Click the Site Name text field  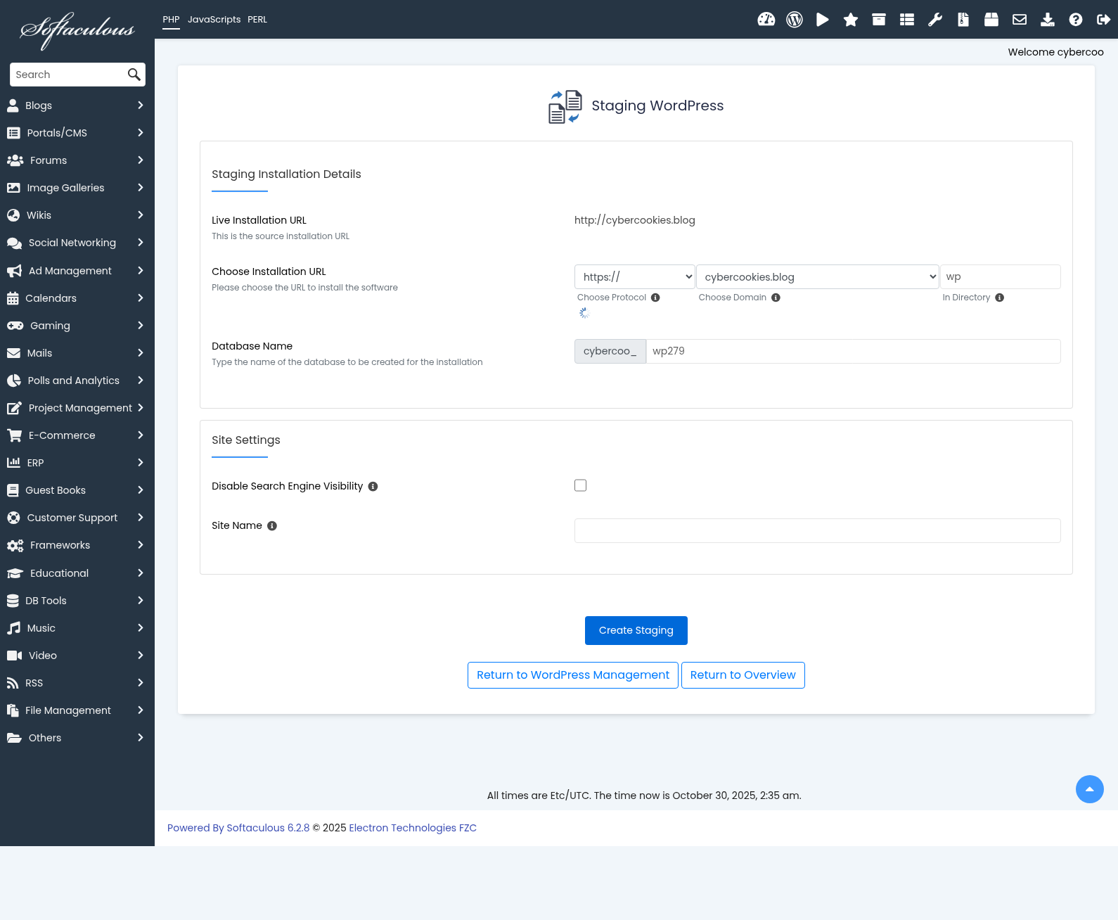pos(818,531)
